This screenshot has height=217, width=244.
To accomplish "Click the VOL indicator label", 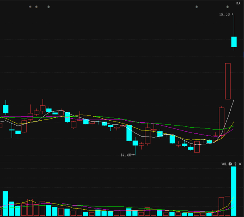I will coord(224,164).
